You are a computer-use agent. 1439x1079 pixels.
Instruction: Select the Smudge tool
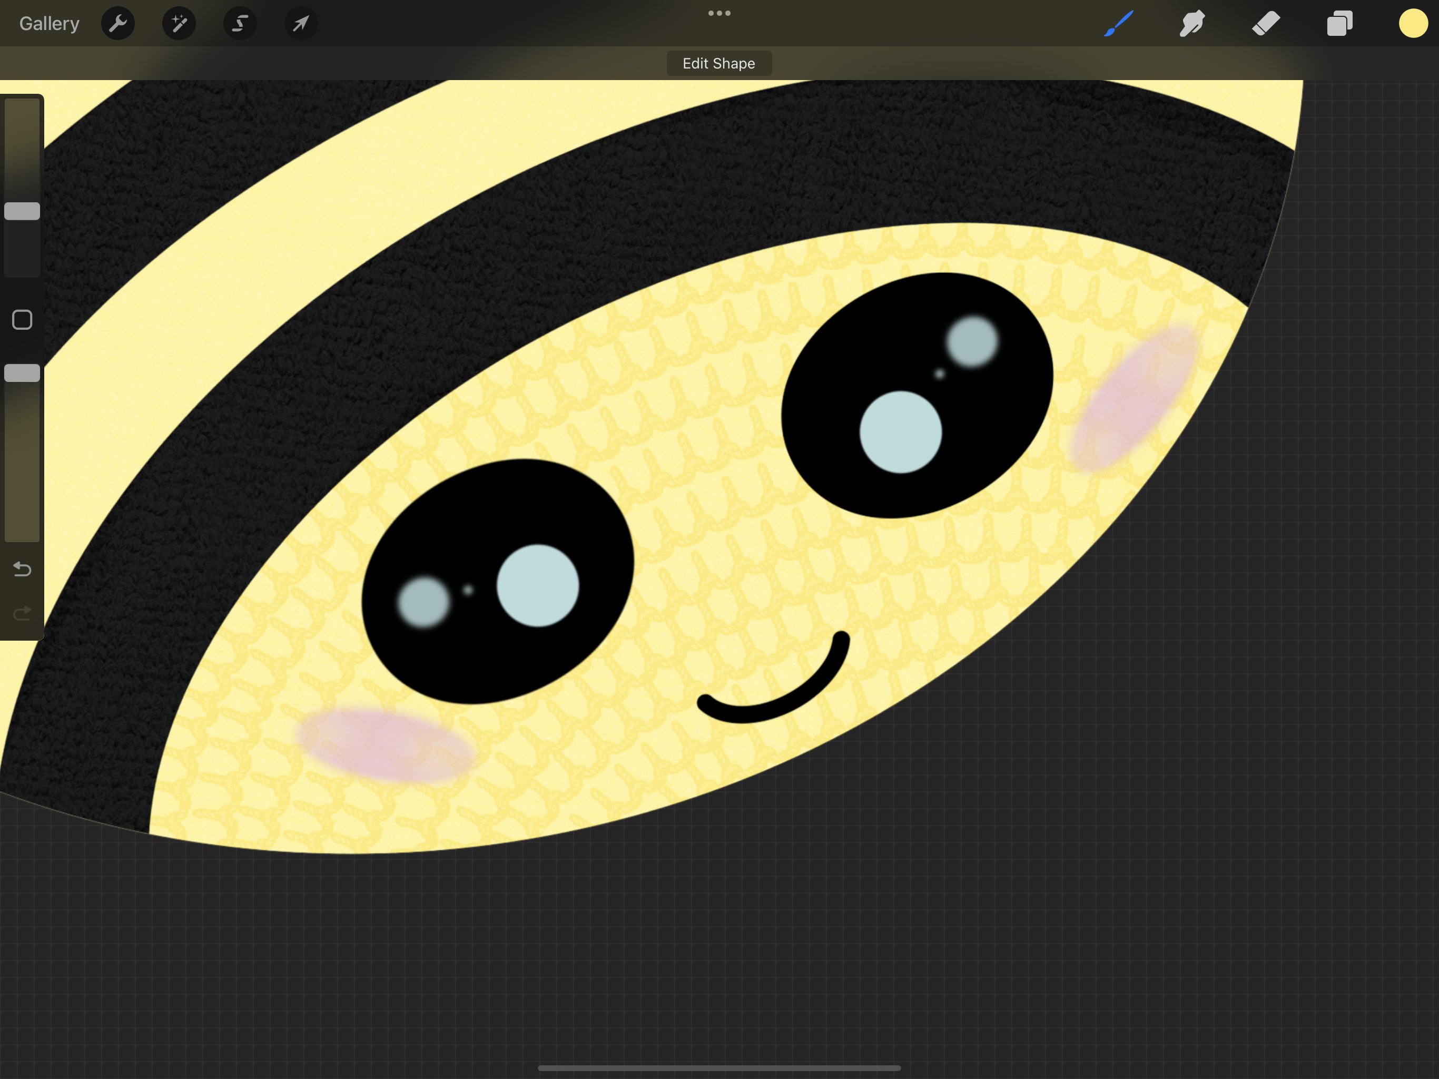coord(1192,24)
